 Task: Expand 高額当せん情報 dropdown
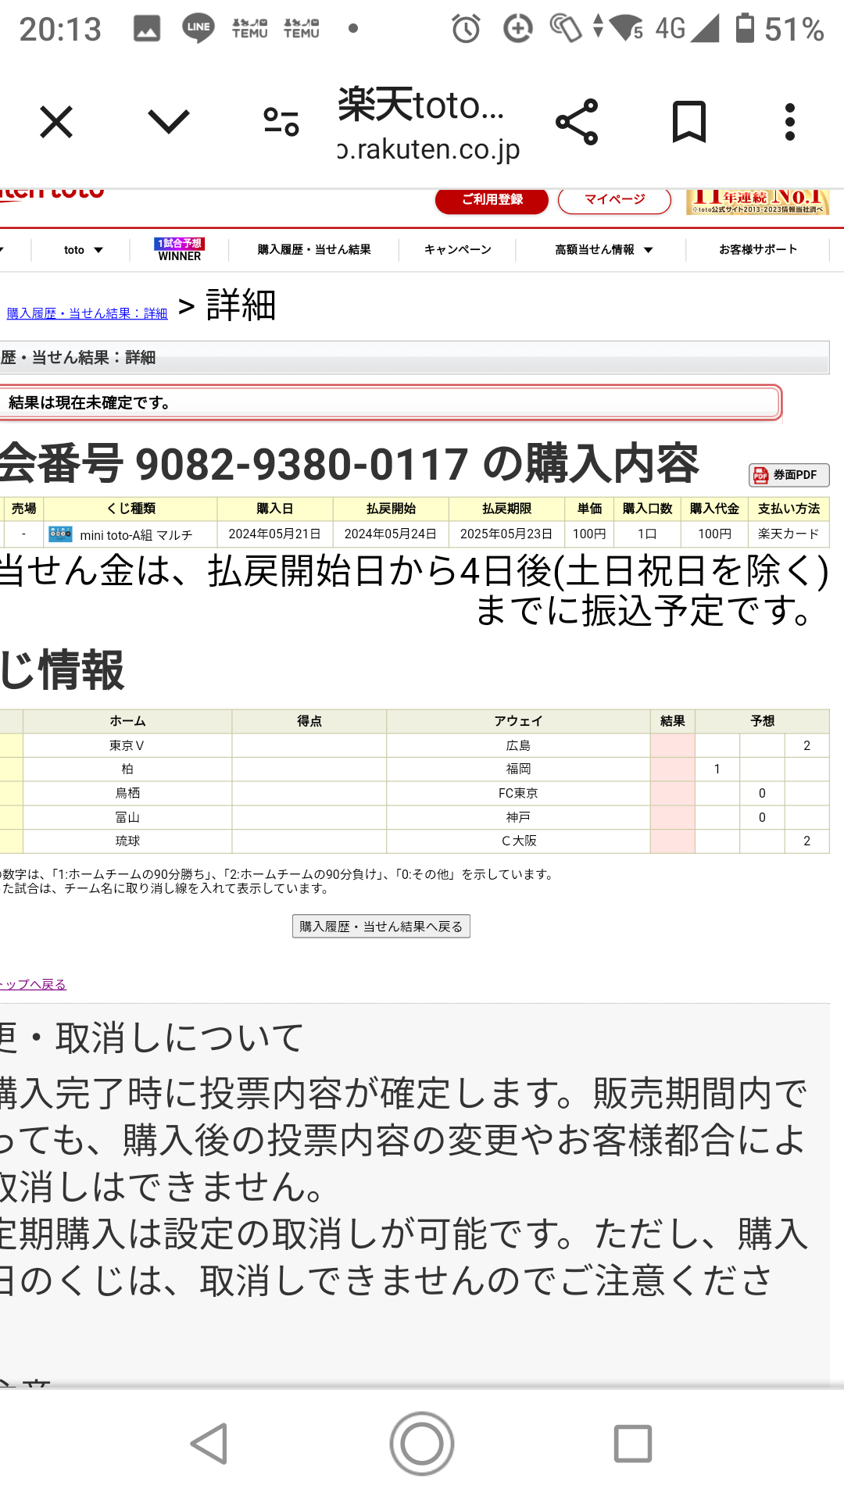click(x=603, y=250)
